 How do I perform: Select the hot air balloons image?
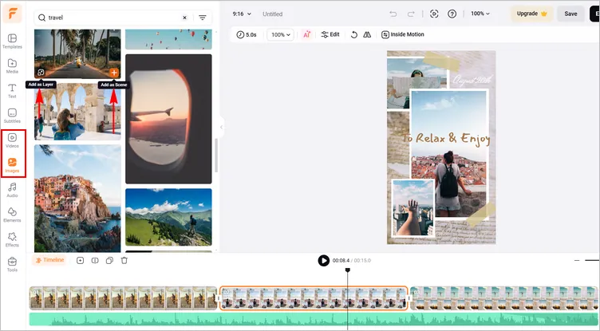coord(168,39)
